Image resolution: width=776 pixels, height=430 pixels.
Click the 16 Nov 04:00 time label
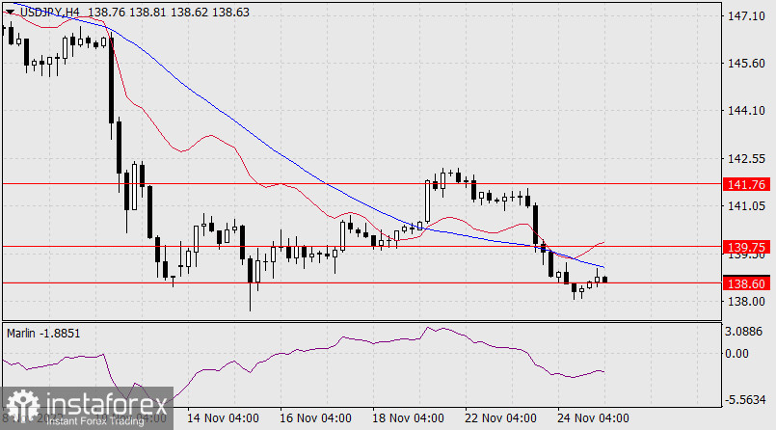point(316,418)
